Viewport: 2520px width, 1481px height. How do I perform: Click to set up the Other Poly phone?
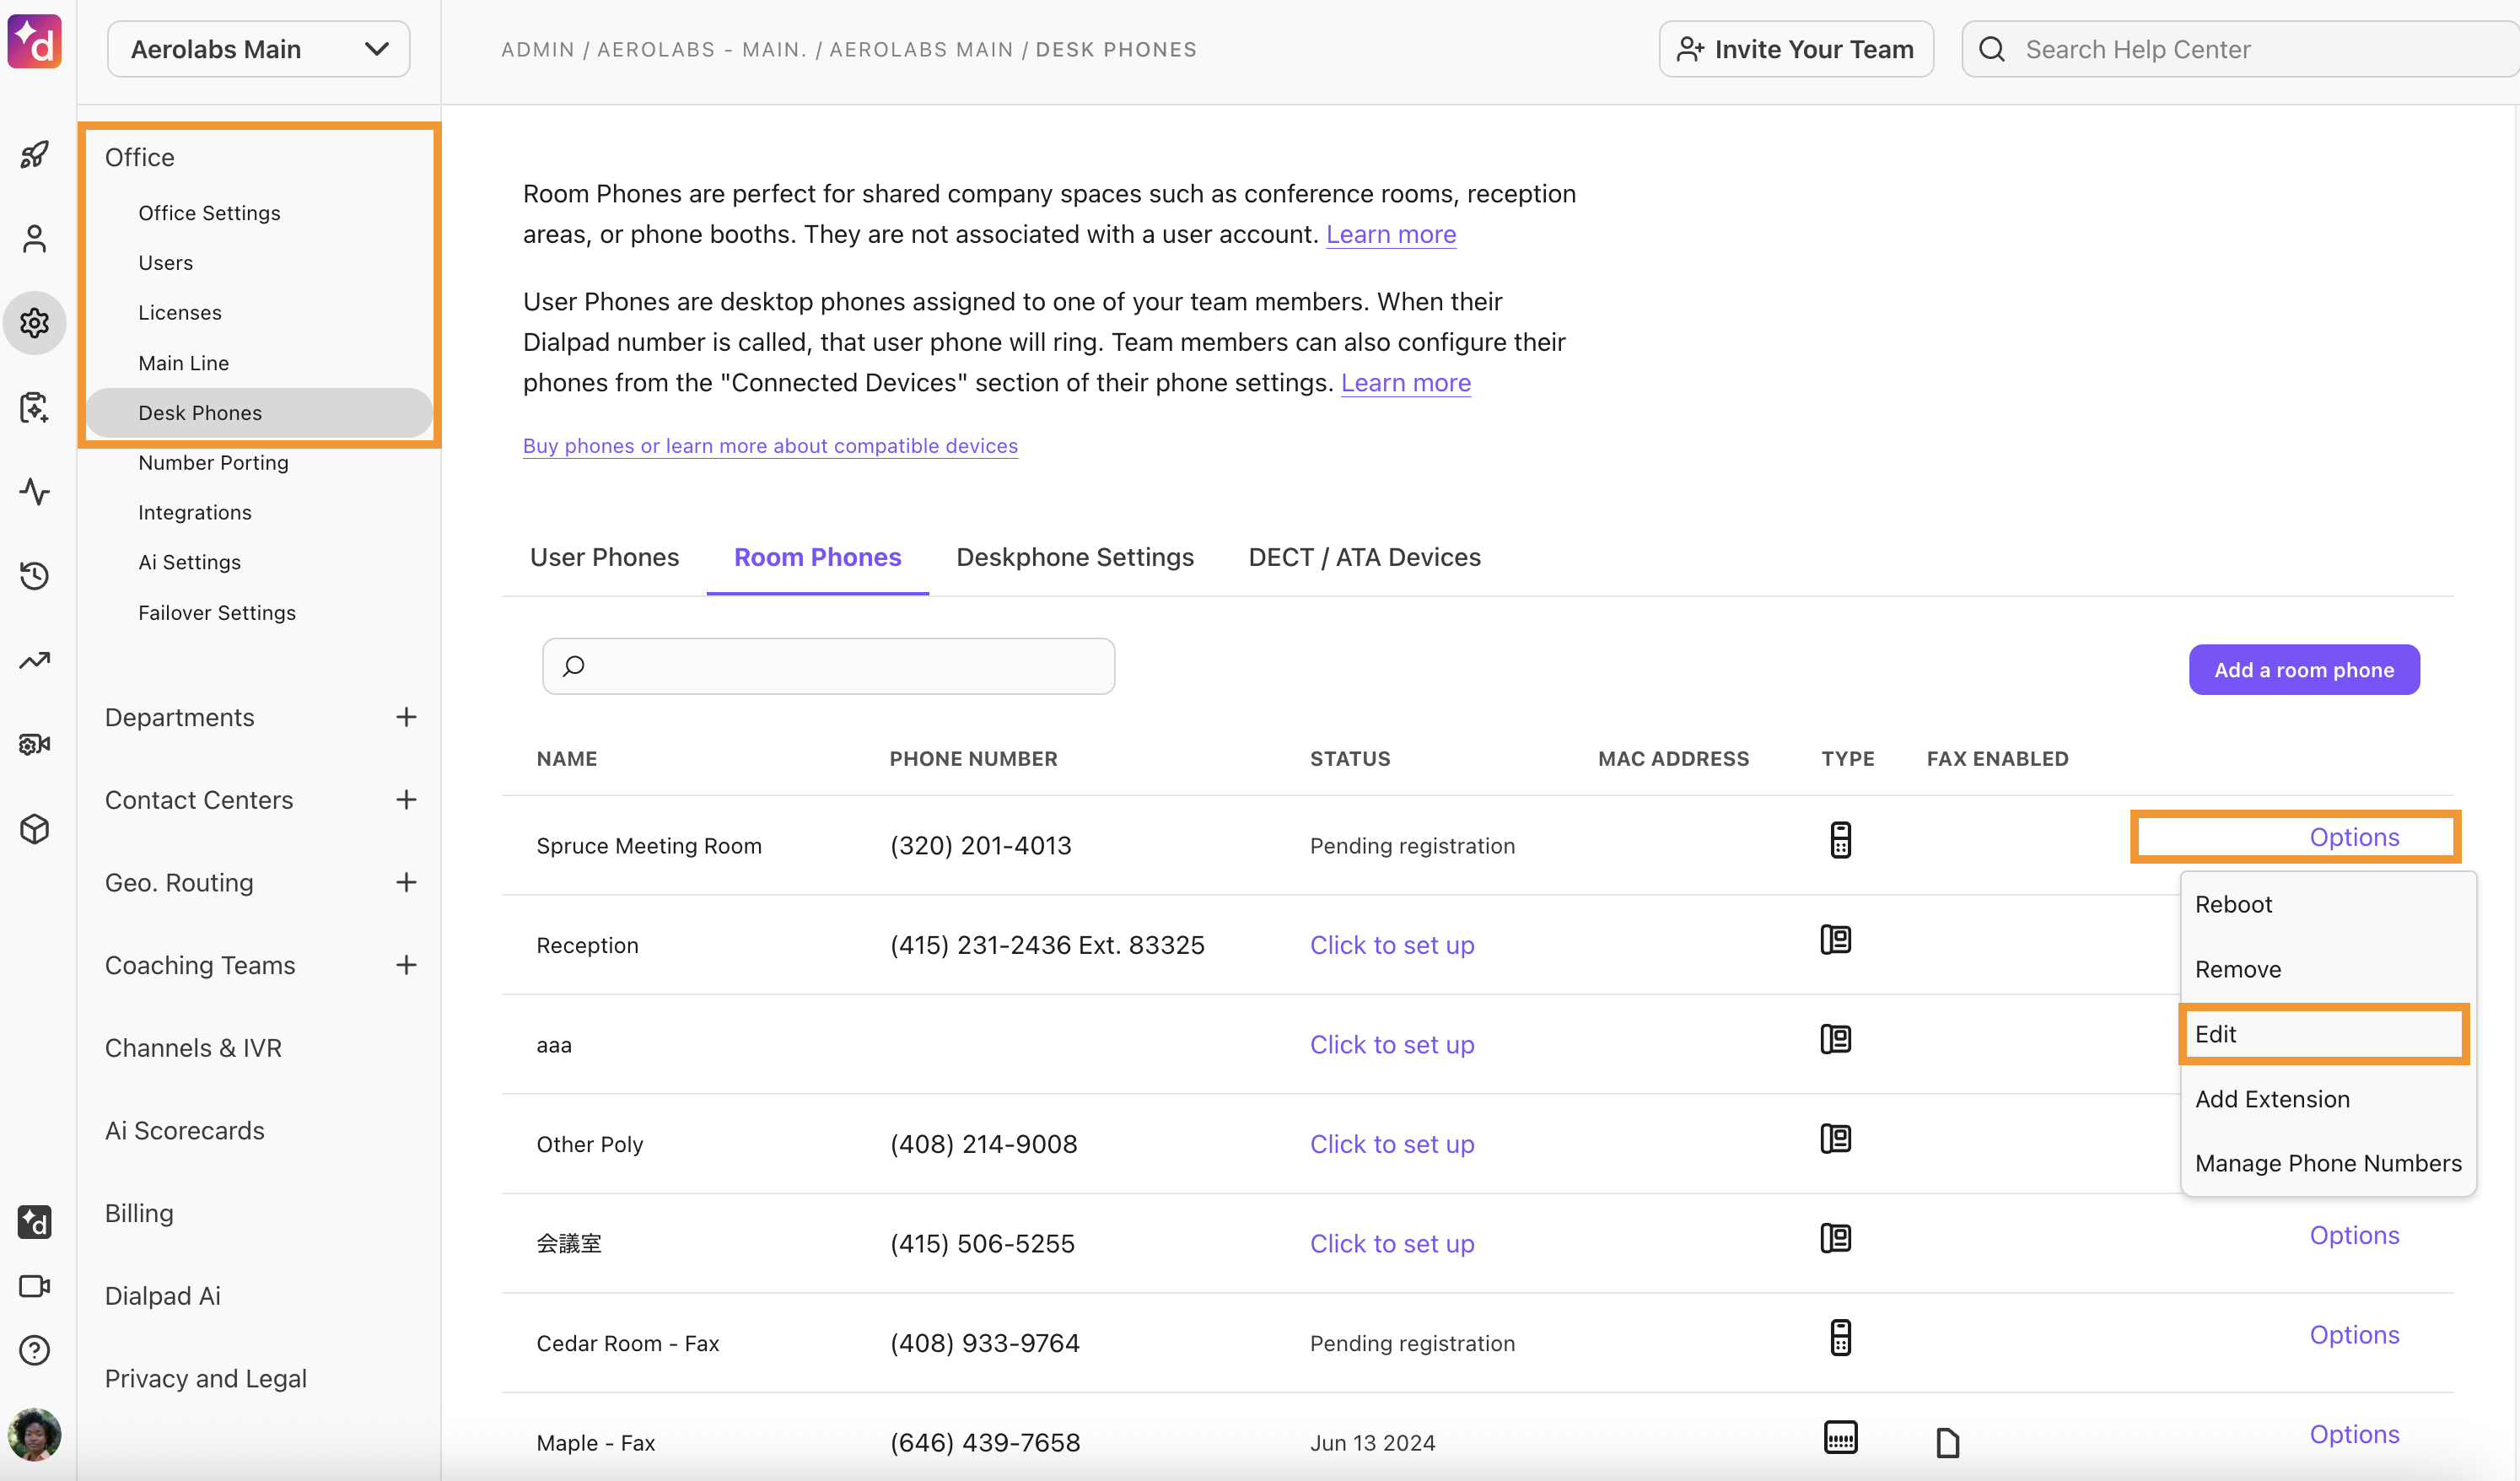1392,1144
